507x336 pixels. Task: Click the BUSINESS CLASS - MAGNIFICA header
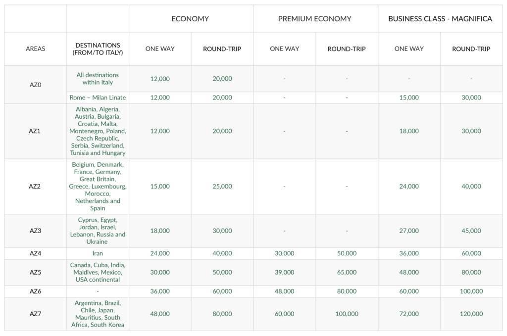440,19
